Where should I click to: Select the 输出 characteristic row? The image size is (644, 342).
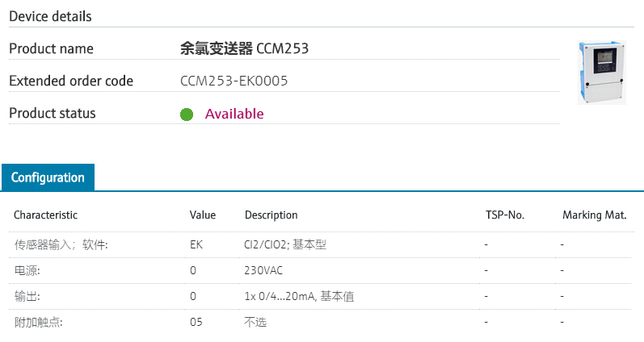pyautogui.click(x=27, y=296)
